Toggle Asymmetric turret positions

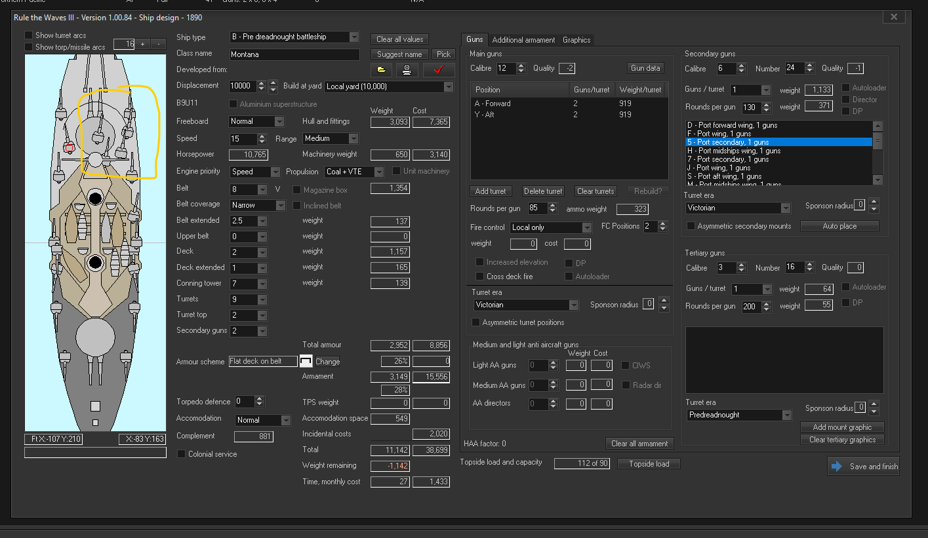coord(475,322)
